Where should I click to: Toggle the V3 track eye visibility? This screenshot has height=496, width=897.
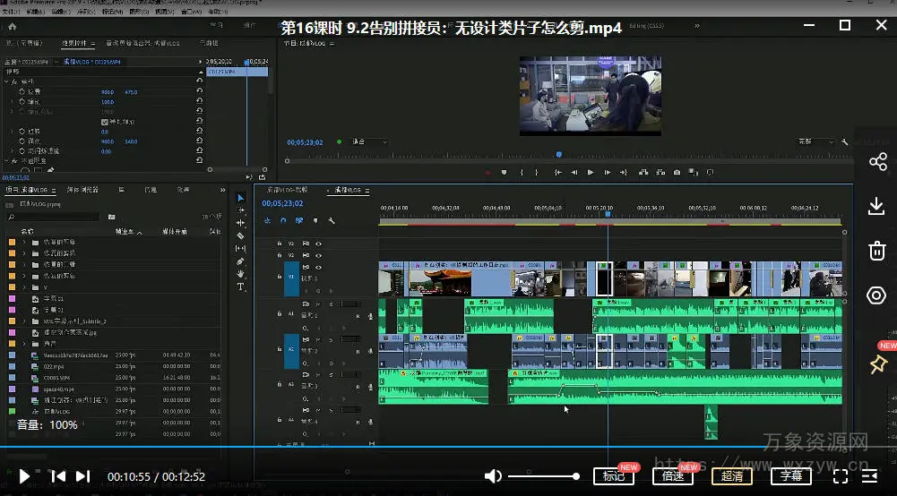point(318,244)
